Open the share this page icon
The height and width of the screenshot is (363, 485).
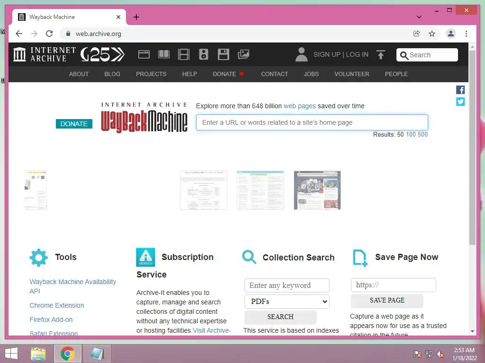pos(417,34)
